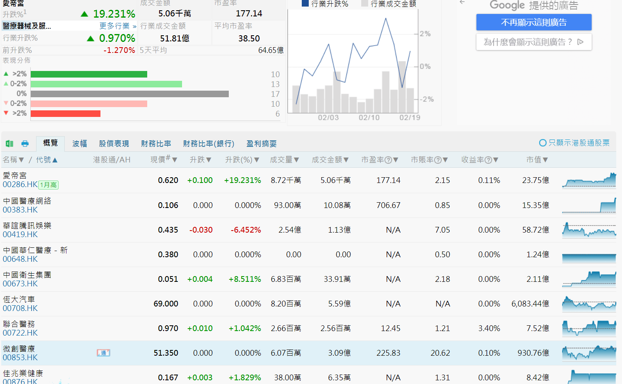622x384 pixels.
Task: Open stock code 00853.HK link
Action: pyautogui.click(x=20, y=357)
